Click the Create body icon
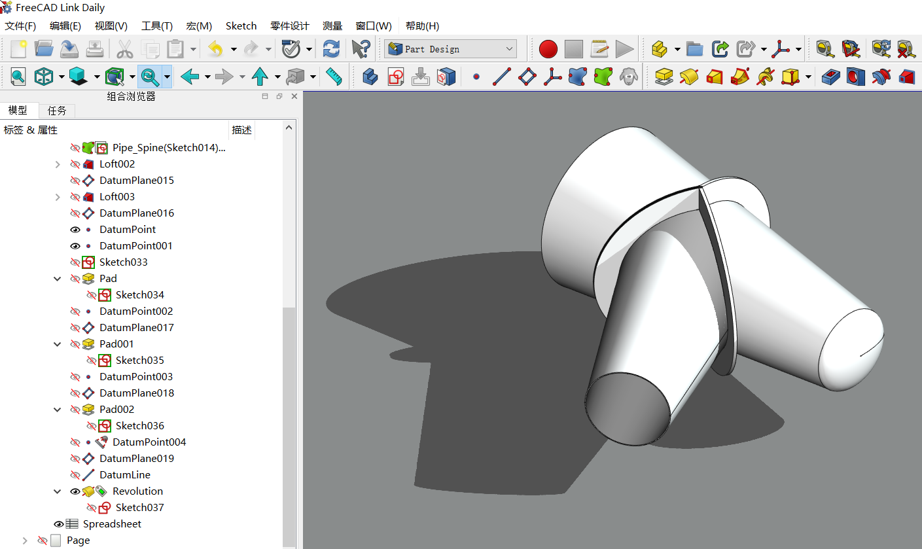This screenshot has width=922, height=549. pyautogui.click(x=370, y=77)
